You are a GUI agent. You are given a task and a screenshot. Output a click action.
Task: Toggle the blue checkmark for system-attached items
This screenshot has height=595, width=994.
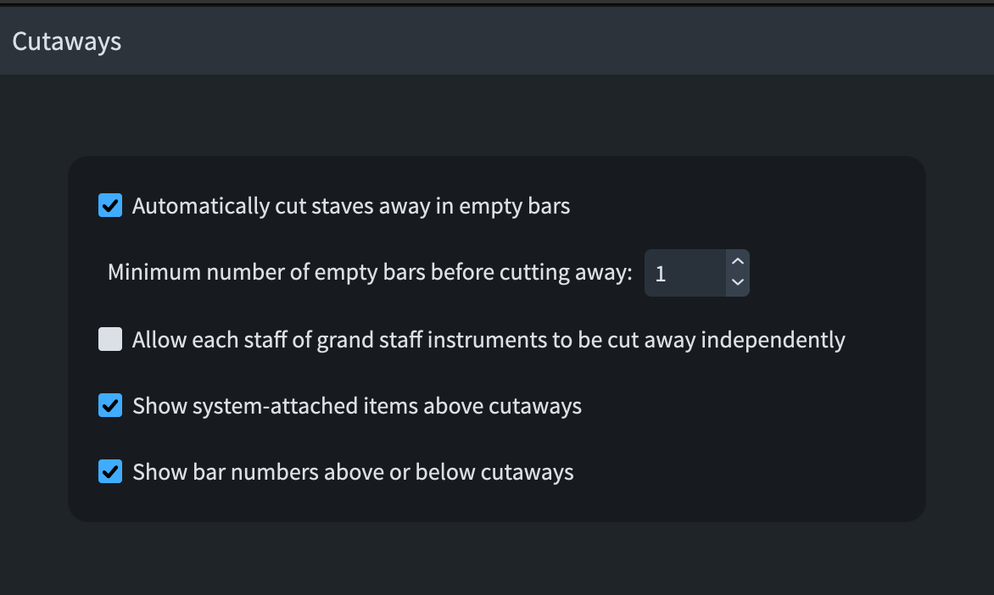pyautogui.click(x=110, y=406)
